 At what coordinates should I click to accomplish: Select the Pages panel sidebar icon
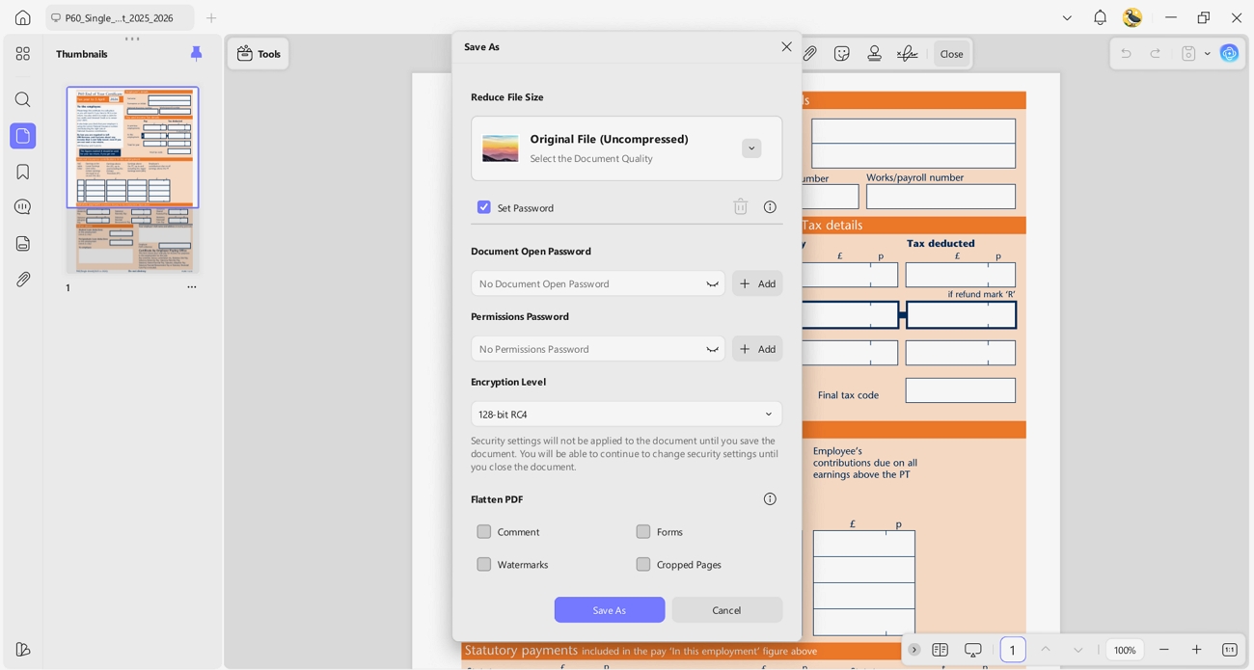pos(23,136)
